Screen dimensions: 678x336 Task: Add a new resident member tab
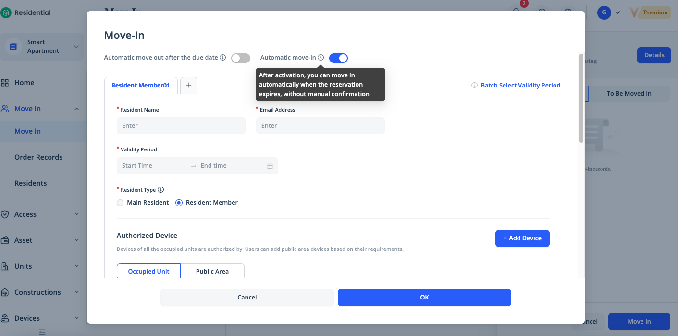click(189, 85)
